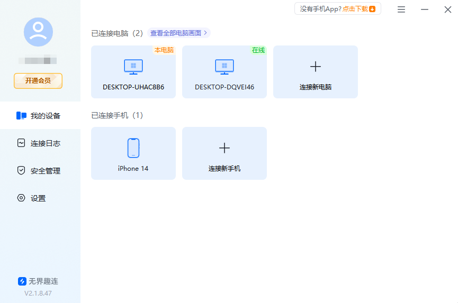458x303 pixels.
Task: Open the iPhone 14 phone card
Action: tap(133, 153)
